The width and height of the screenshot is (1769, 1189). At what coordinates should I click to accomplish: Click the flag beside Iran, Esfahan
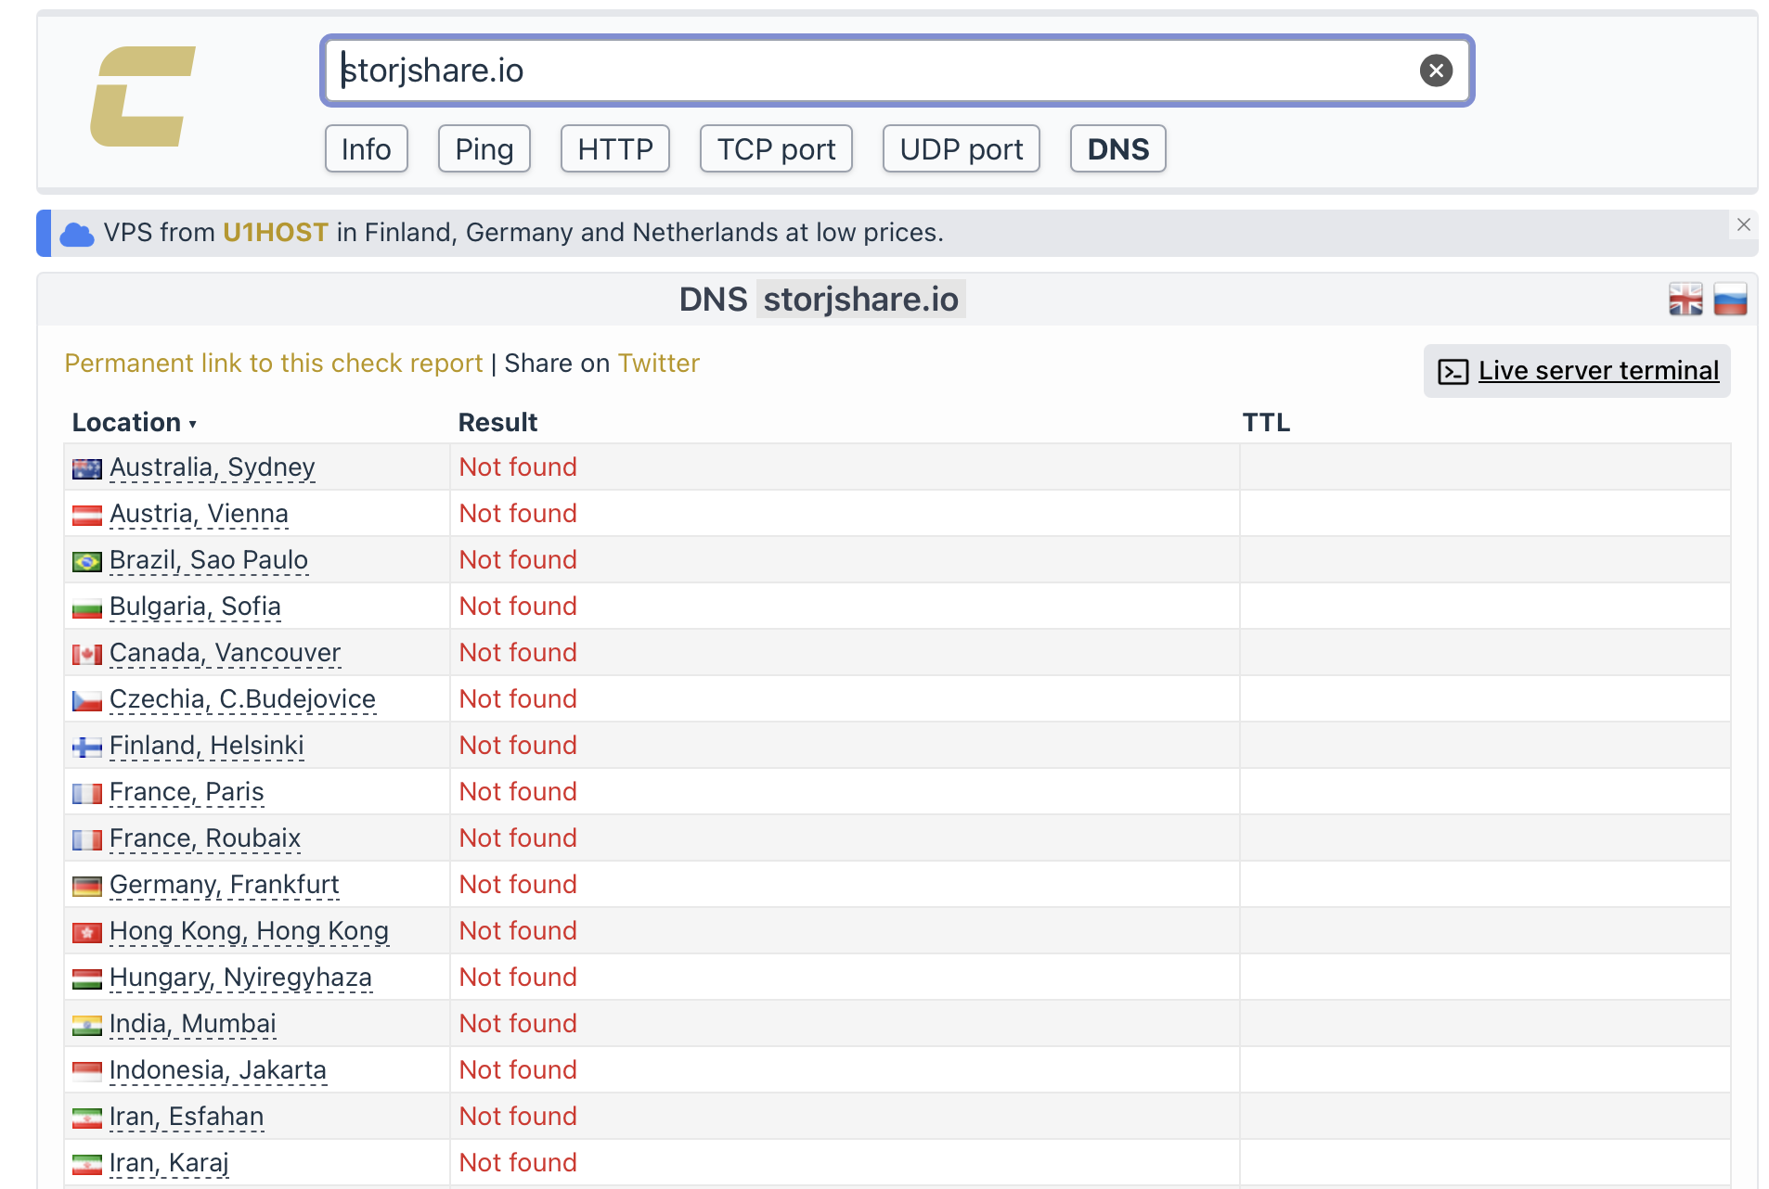point(87,1119)
